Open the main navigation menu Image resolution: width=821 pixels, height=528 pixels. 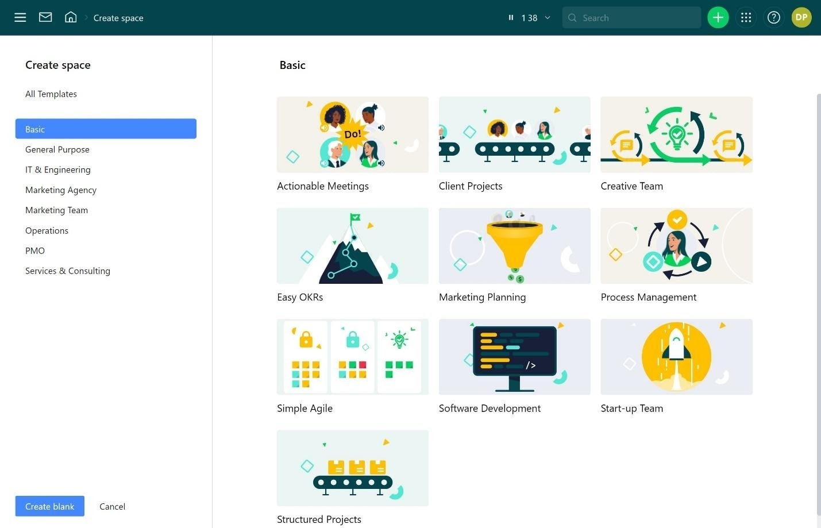tap(20, 17)
